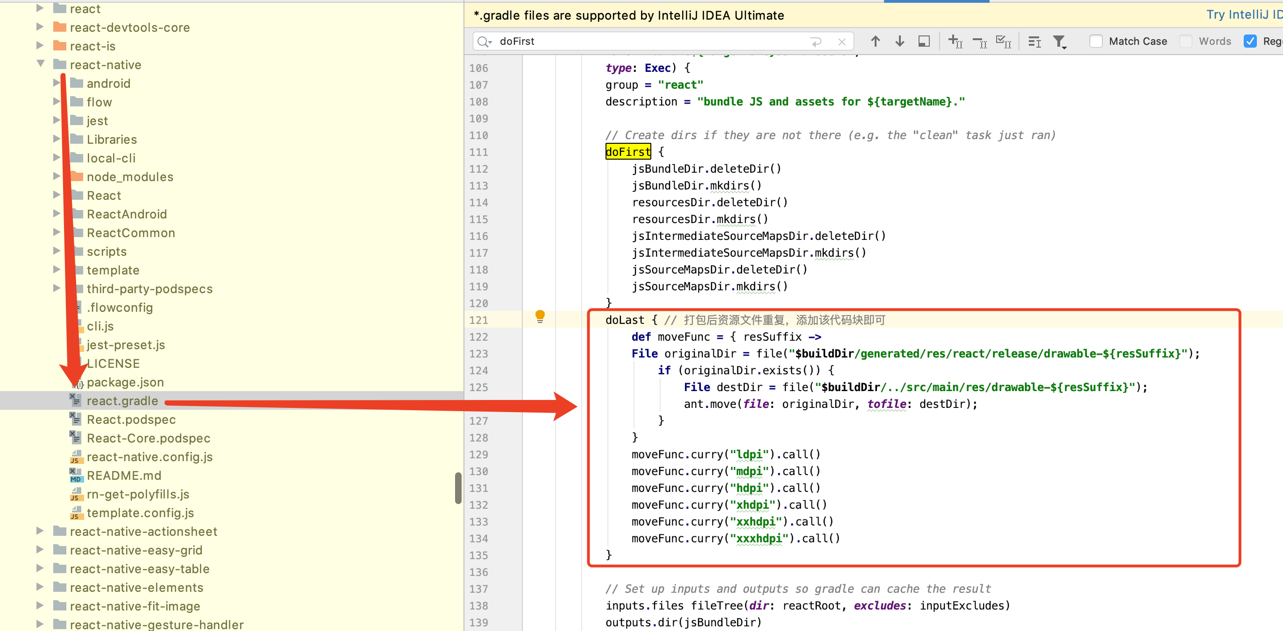Click the project tree vertical scrollbar

(x=458, y=488)
